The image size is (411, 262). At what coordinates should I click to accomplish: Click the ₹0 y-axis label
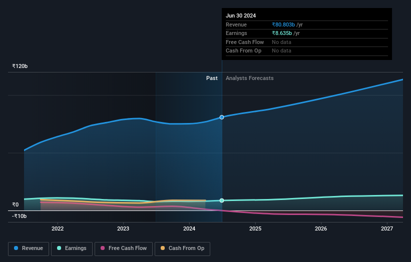point(16,204)
